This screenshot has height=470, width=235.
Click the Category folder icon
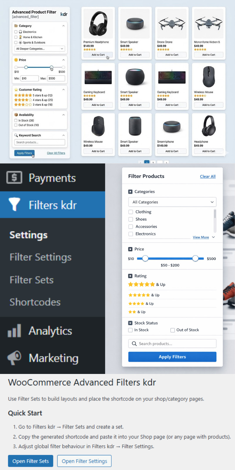point(16,26)
